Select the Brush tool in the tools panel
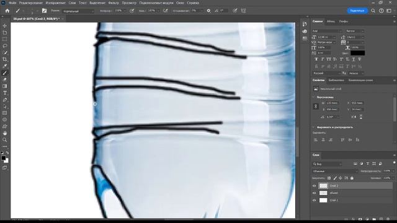 [x=4, y=73]
